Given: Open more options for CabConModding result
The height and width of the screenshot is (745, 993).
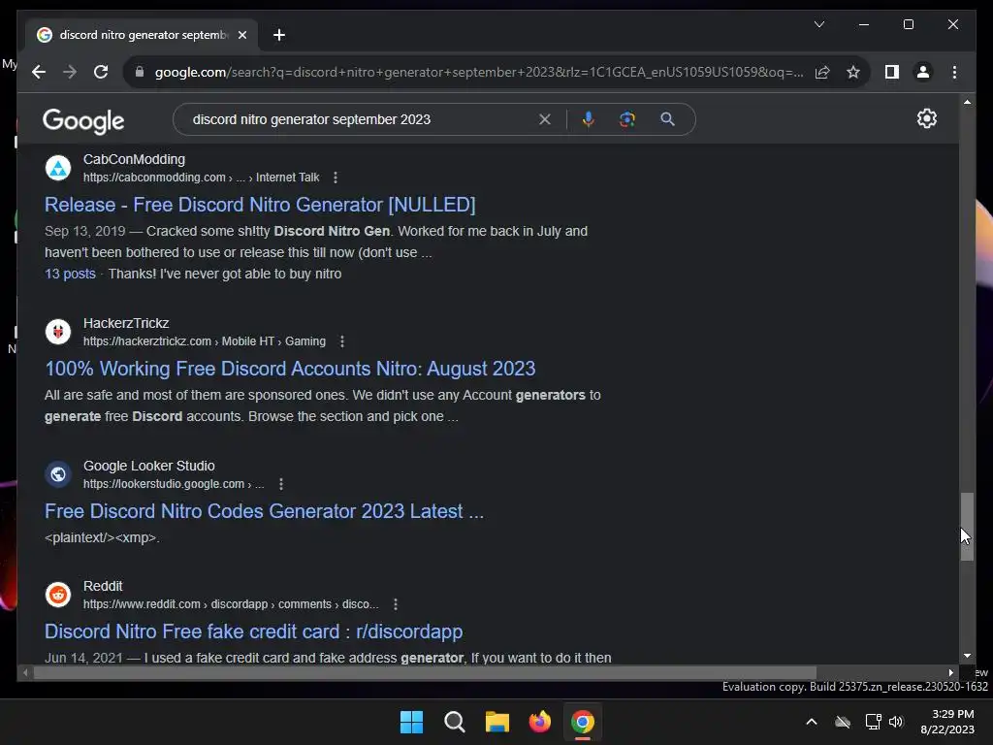Looking at the screenshot, I should click(336, 178).
